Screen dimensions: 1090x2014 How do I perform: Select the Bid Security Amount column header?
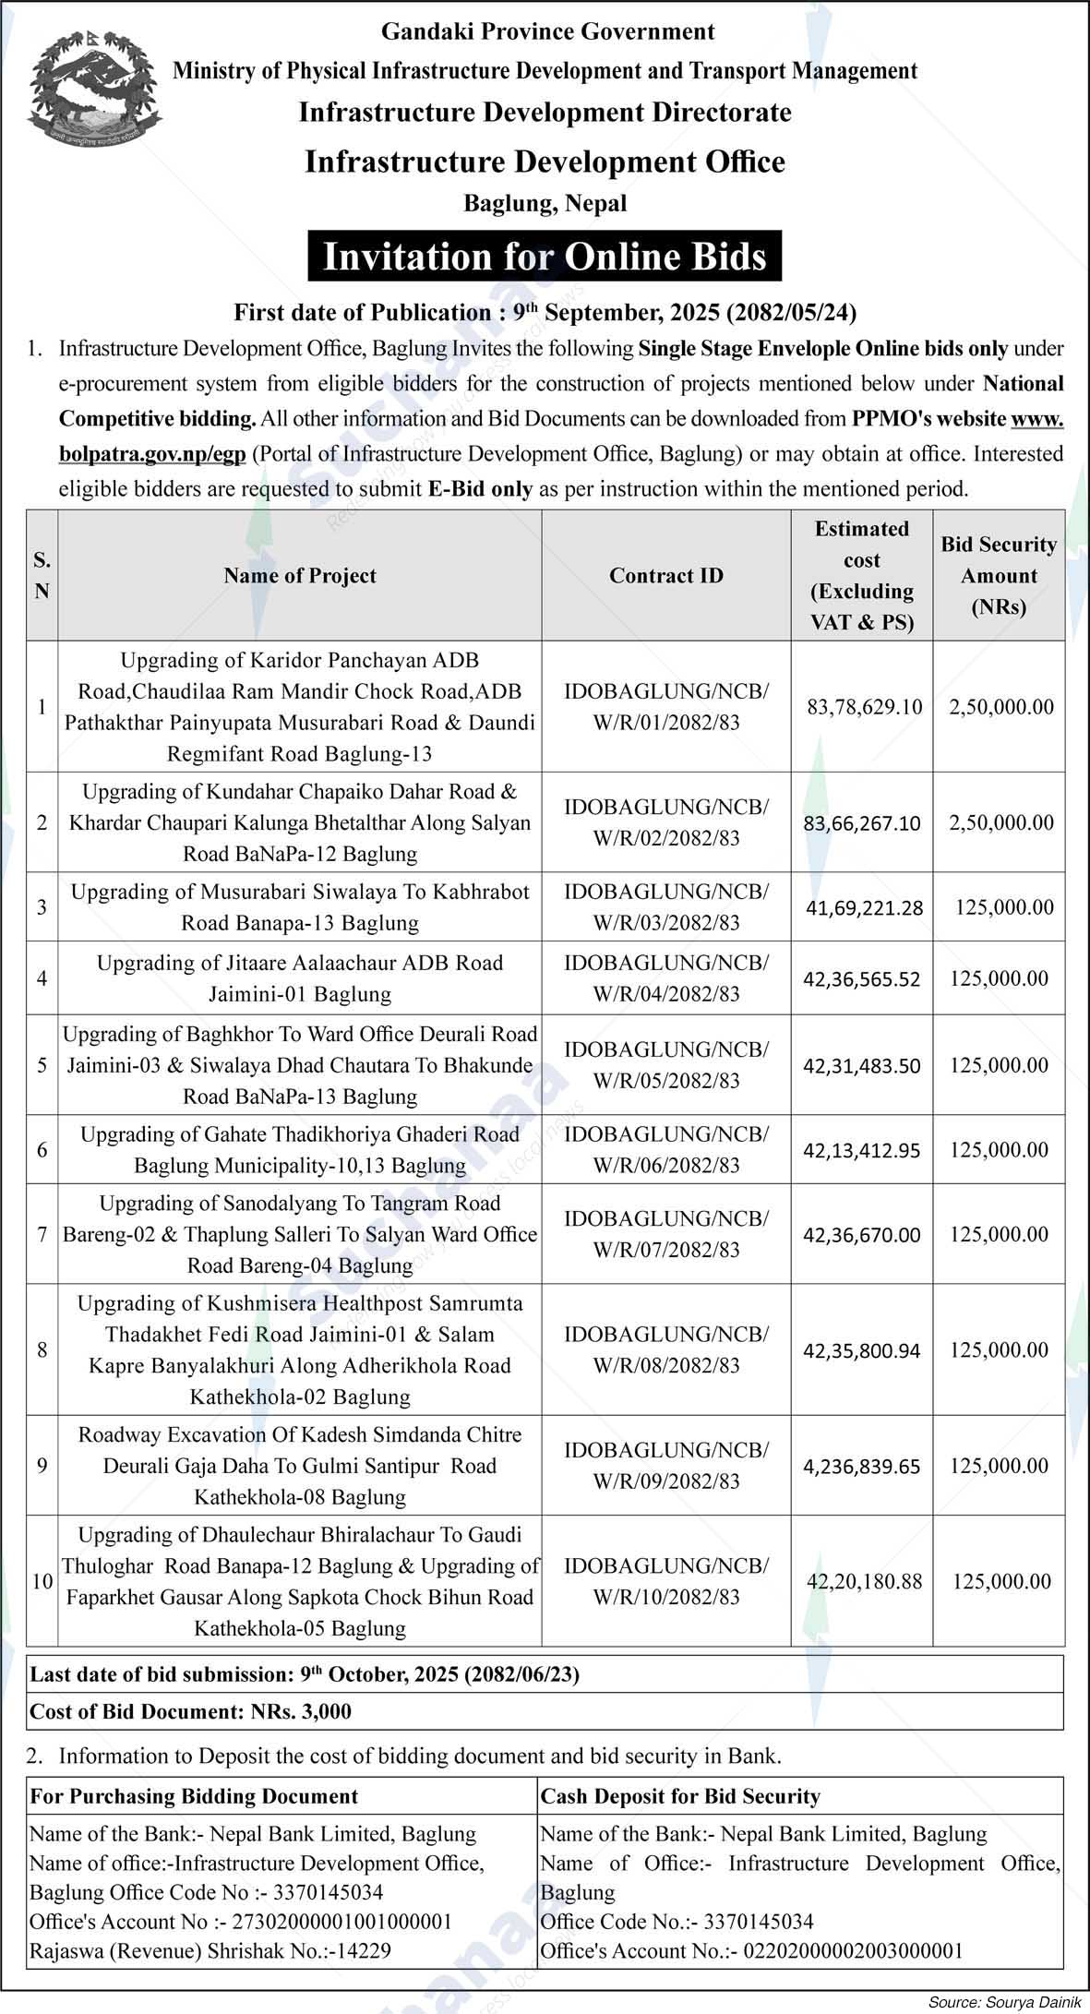pyautogui.click(x=999, y=576)
